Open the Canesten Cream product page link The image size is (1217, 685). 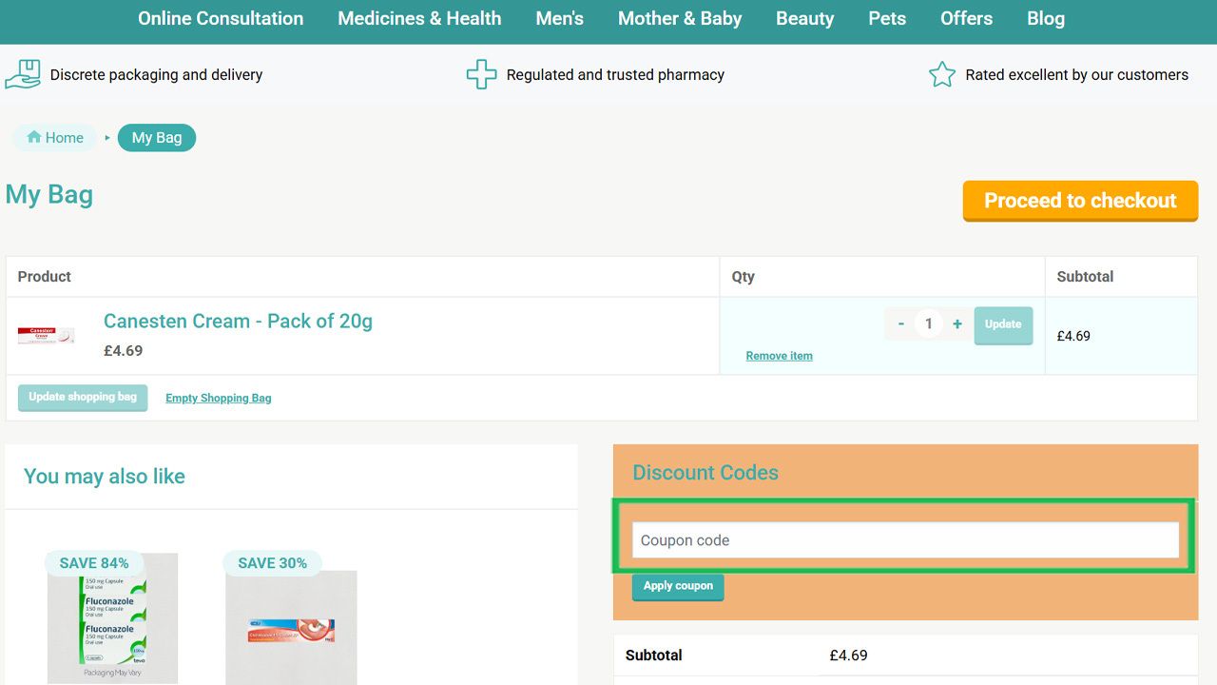point(238,321)
